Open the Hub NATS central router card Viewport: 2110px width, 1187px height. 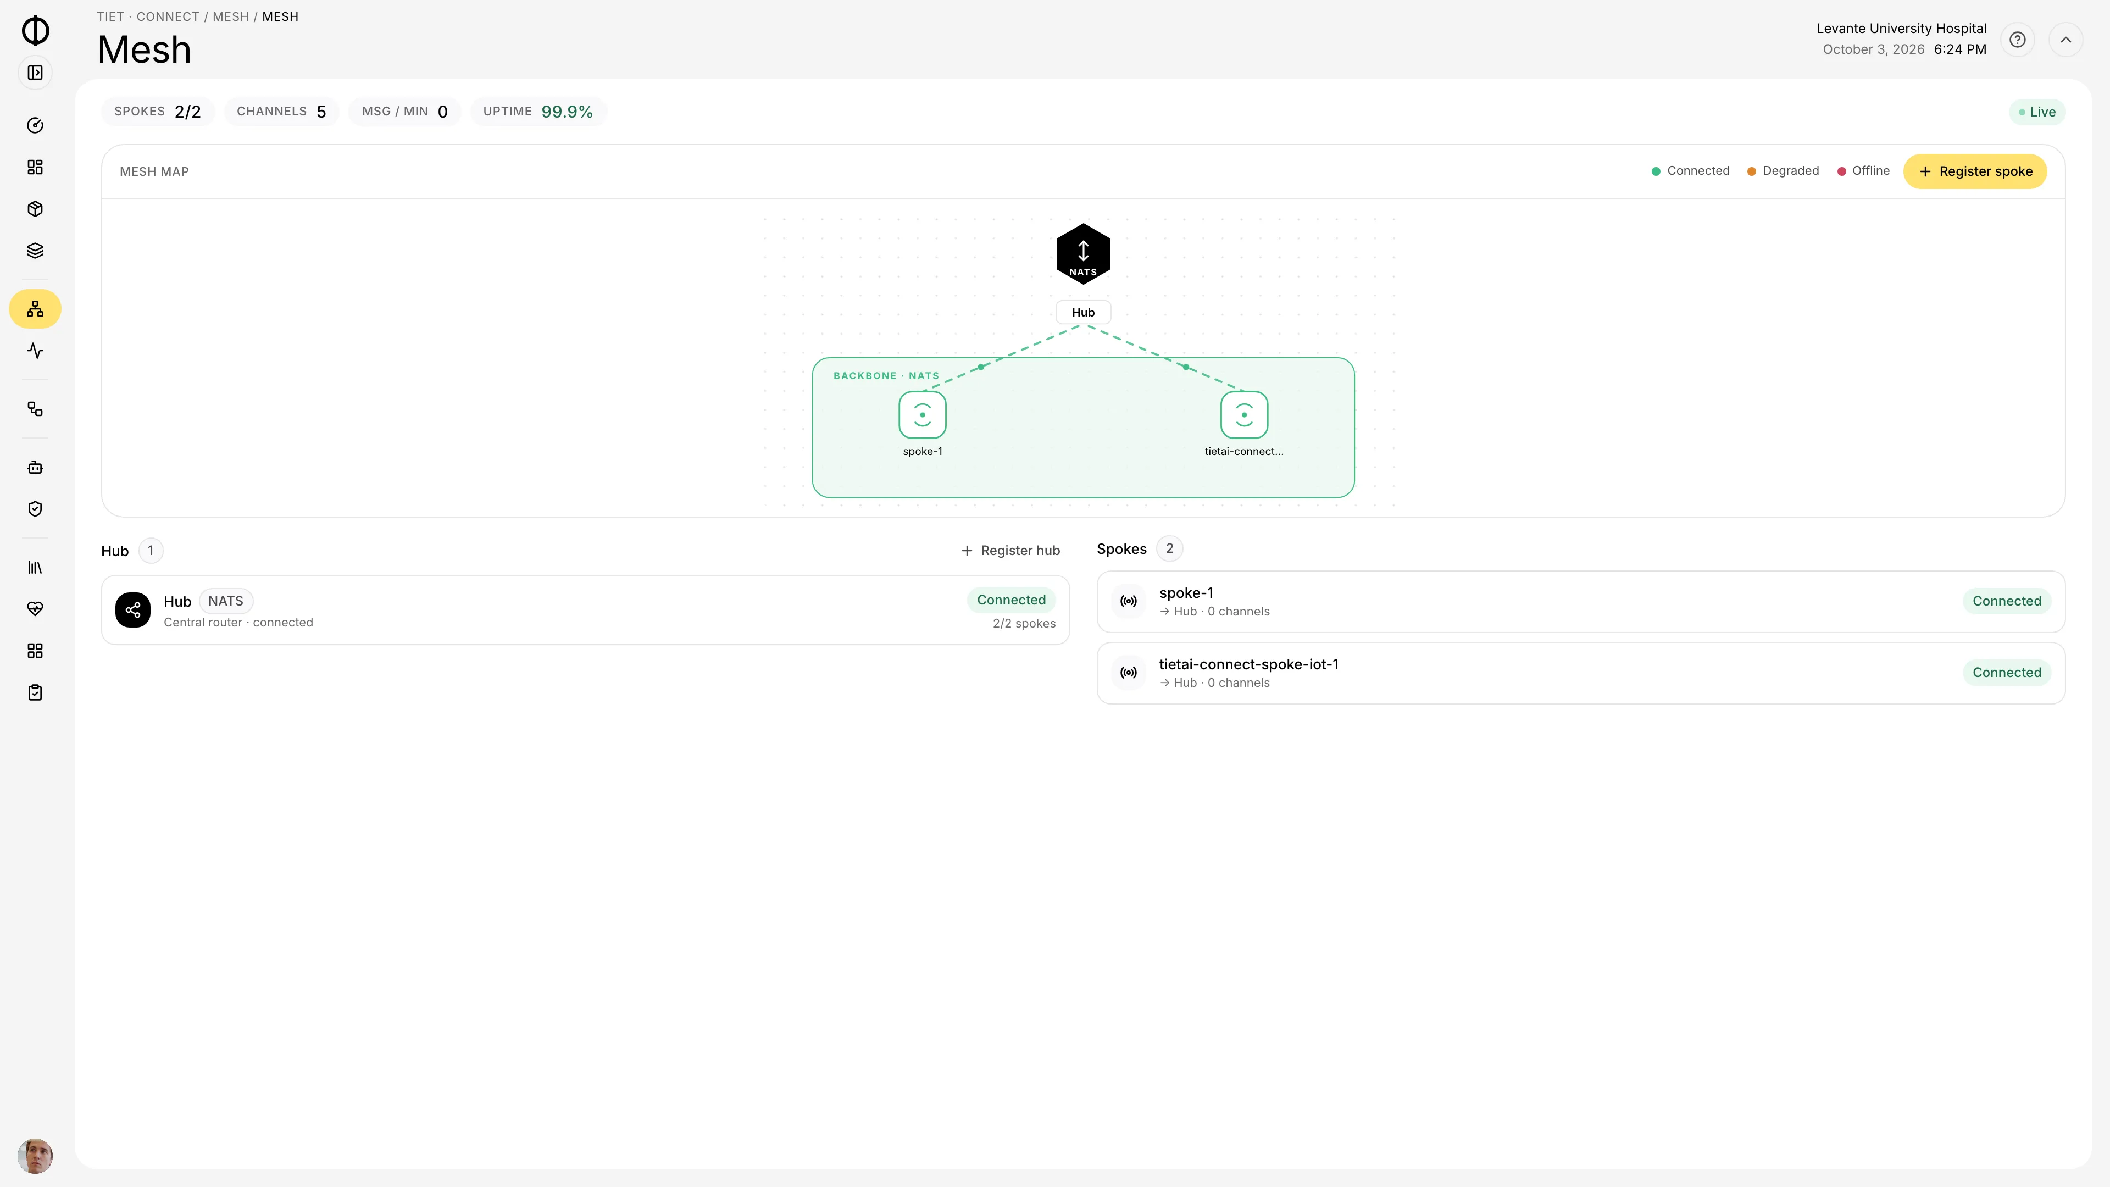click(x=585, y=611)
